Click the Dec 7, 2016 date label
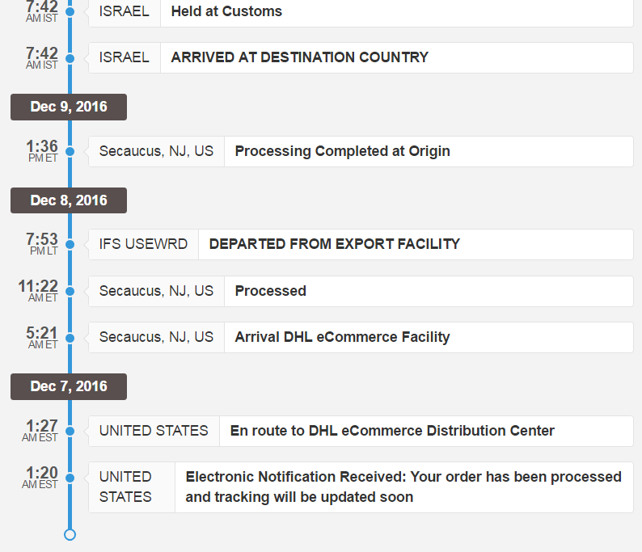Image resolution: width=642 pixels, height=552 pixels. [69, 386]
